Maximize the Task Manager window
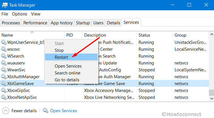 pyautogui.click(x=189, y=5)
